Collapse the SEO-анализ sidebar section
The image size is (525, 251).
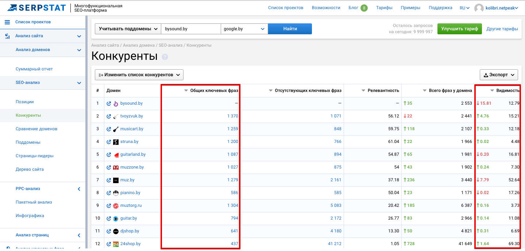click(x=79, y=83)
